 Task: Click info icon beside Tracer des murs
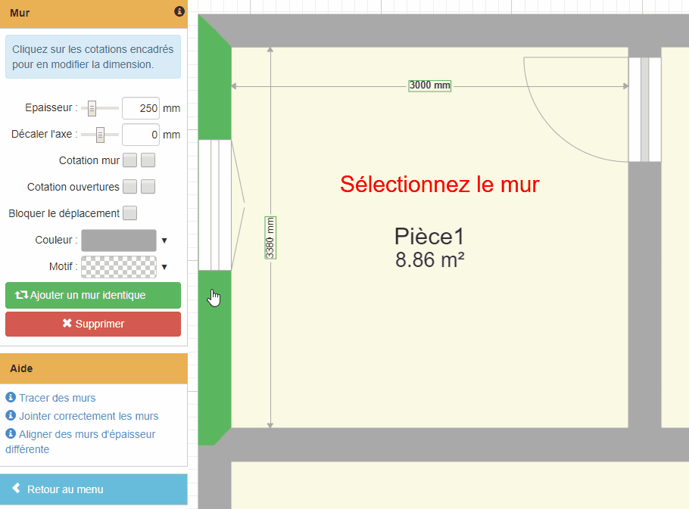coord(11,398)
